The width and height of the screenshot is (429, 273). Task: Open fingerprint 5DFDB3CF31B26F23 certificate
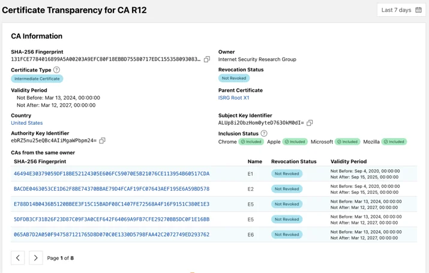pos(112,219)
